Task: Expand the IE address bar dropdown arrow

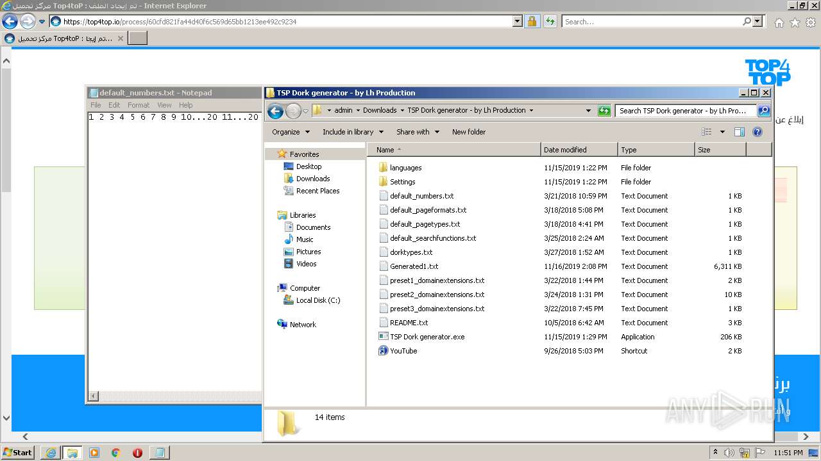Action: coord(518,21)
